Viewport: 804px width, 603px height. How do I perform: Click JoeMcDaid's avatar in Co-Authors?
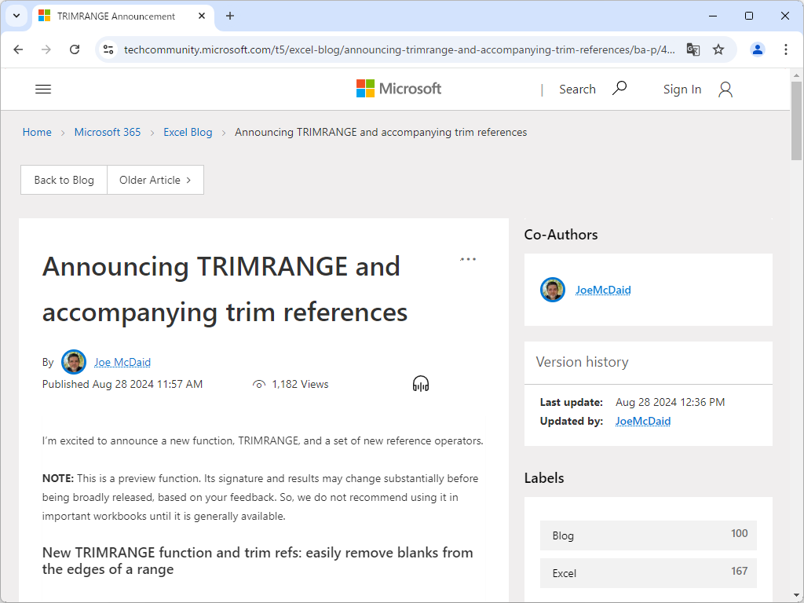[553, 290]
